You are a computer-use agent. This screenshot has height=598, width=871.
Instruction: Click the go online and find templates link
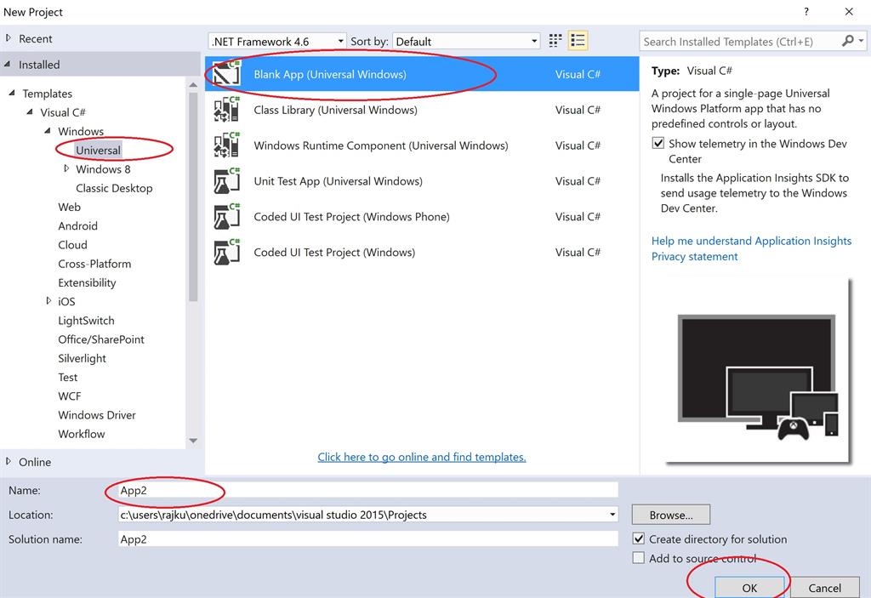pos(422,457)
